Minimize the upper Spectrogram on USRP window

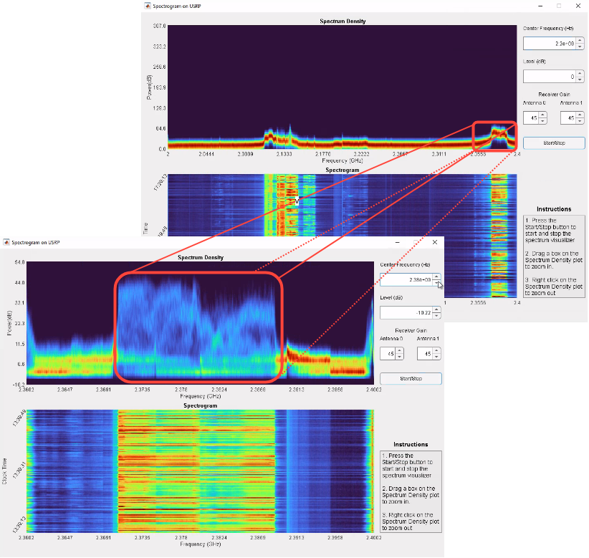[540, 5]
